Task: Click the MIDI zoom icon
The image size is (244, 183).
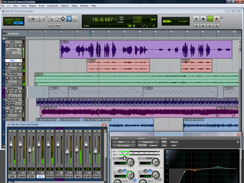Action: point(39,19)
